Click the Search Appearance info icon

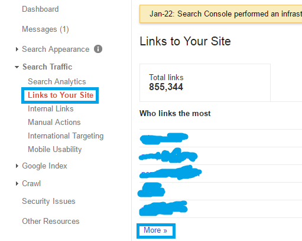coord(98,49)
